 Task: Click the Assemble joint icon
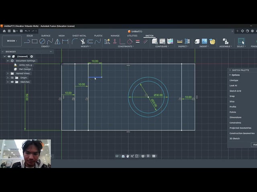pos(226,42)
